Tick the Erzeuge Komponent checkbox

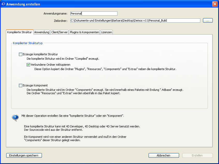pyautogui.click(x=21, y=85)
